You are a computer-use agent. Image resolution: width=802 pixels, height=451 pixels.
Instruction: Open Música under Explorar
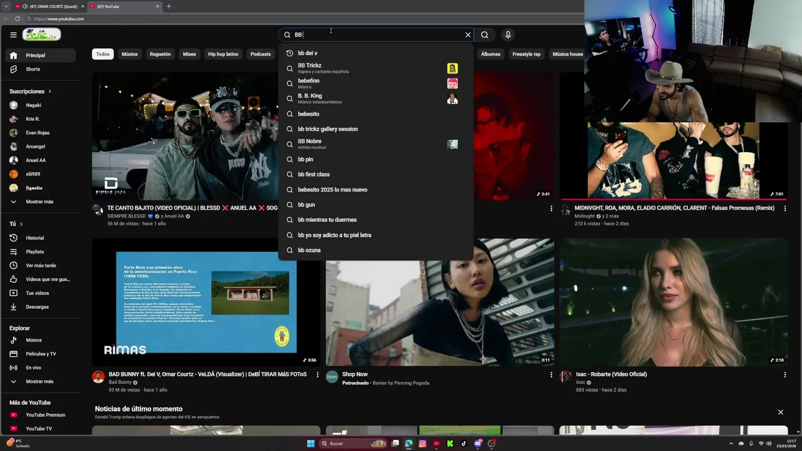coord(40,340)
